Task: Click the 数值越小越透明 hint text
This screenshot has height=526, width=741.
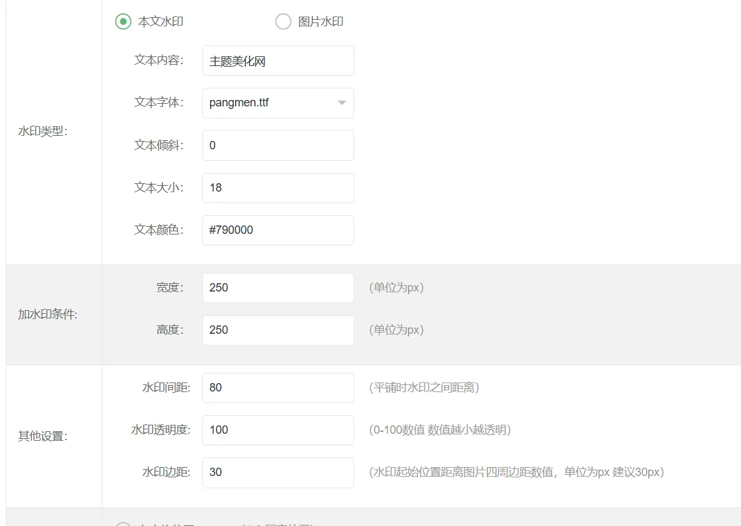Action: (x=469, y=430)
